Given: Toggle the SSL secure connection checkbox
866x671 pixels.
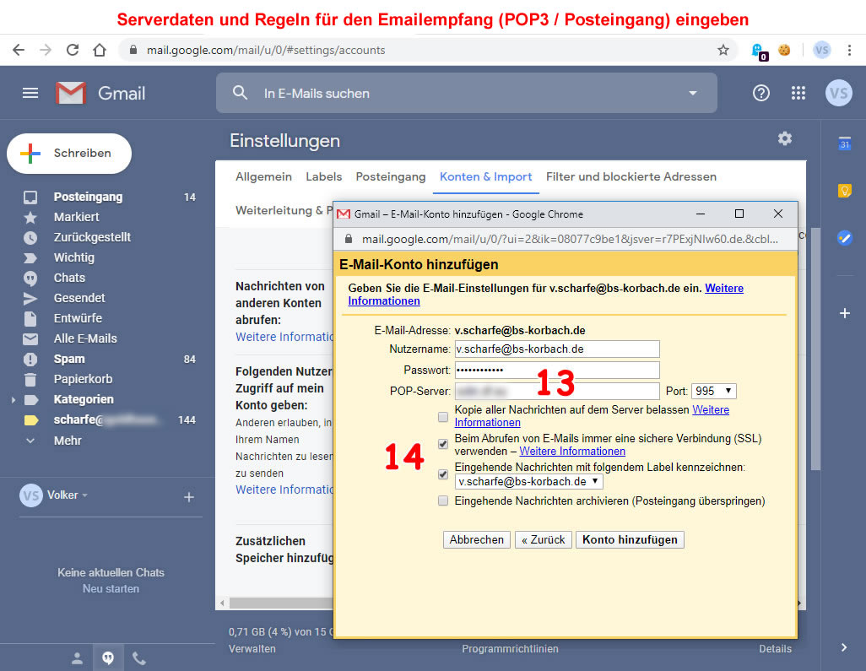Looking at the screenshot, I should [x=443, y=443].
